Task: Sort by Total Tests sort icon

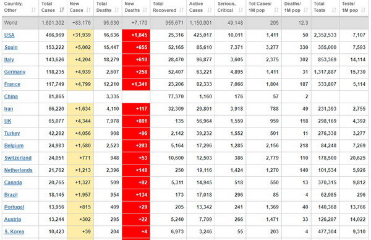Action: click(x=334, y=10)
